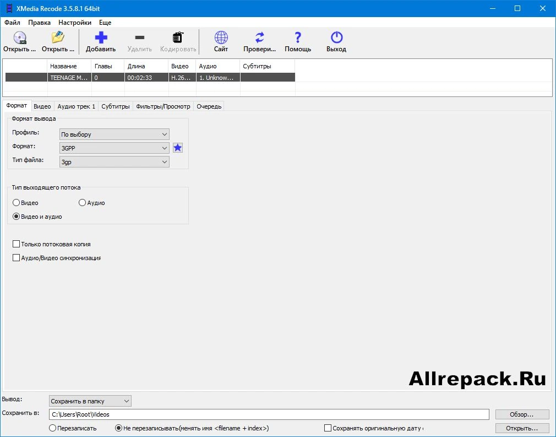Click the Видео column header in file list
This screenshot has height=437, width=556.
tap(182, 66)
